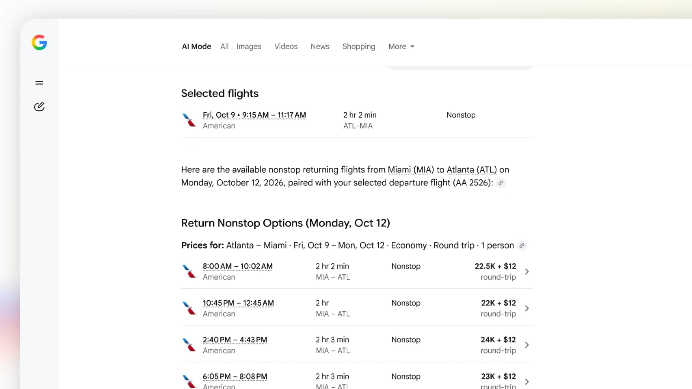
Task: Open the Miami (MIA) link
Action: point(411,169)
